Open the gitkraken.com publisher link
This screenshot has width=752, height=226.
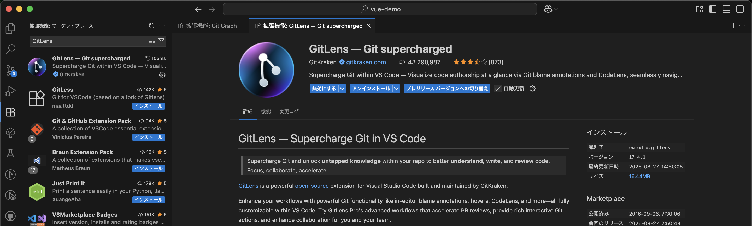[x=366, y=62]
